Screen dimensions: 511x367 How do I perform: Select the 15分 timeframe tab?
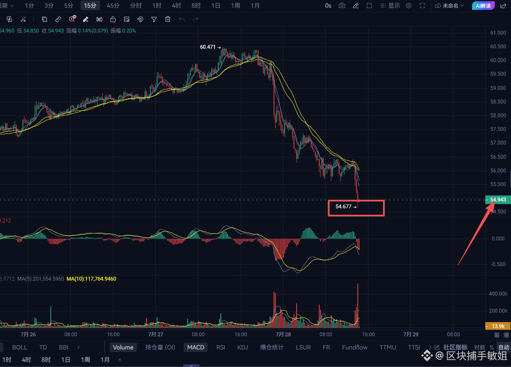(90, 6)
